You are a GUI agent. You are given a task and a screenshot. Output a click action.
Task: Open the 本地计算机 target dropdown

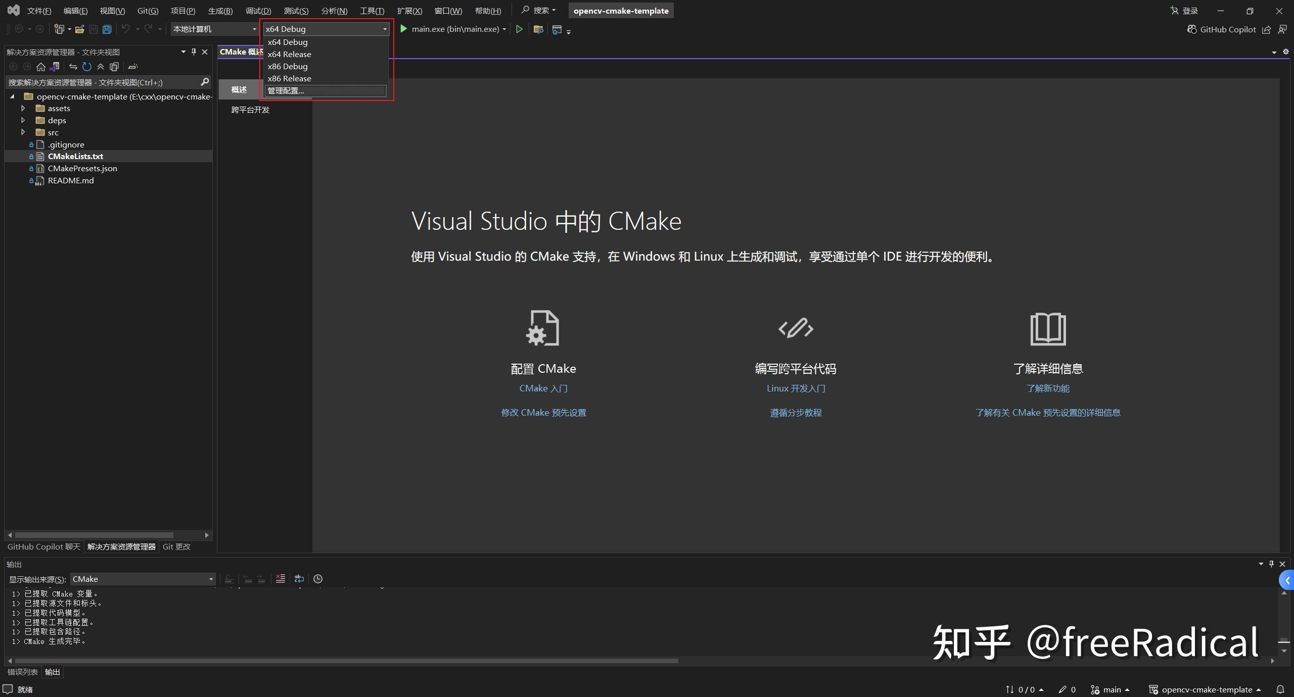click(x=213, y=29)
